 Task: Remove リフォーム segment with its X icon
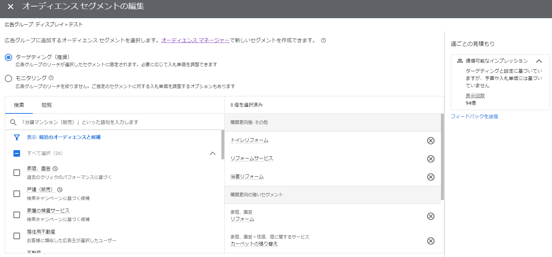click(430, 216)
